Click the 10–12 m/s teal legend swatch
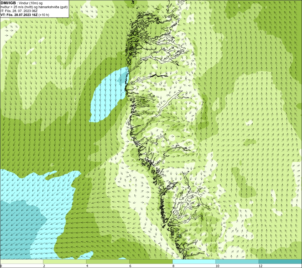Image resolution: width=302 pixels, height=268 pixels. click(237, 261)
